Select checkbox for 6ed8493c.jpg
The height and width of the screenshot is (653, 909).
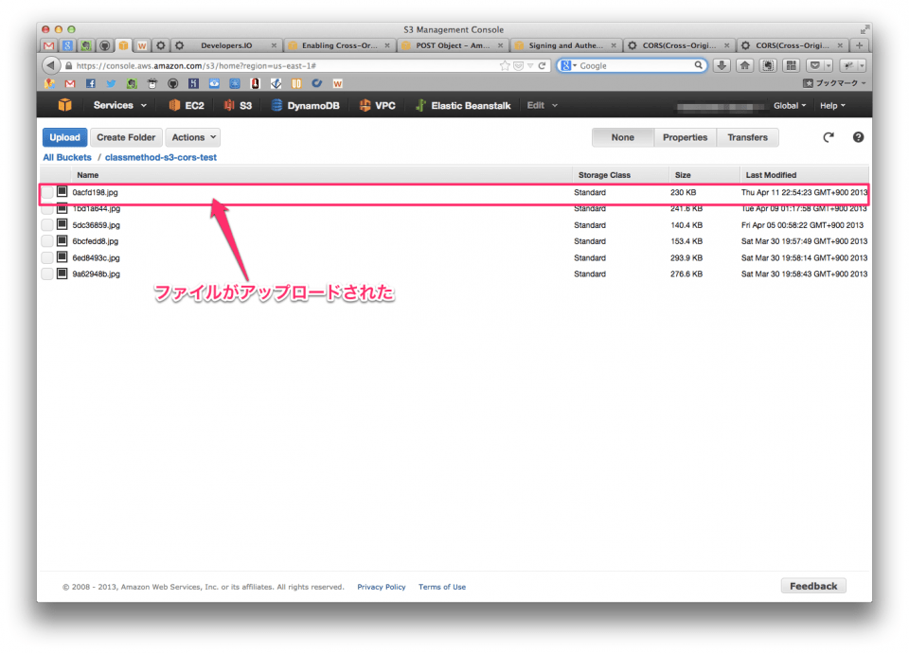[x=47, y=257]
